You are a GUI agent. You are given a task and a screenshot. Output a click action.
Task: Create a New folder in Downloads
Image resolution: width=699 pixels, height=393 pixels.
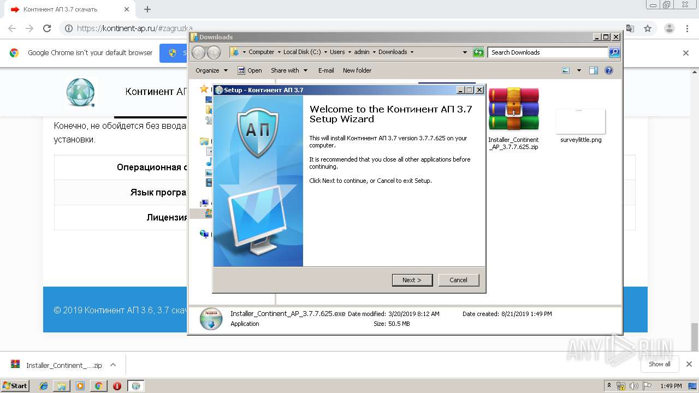coord(357,70)
